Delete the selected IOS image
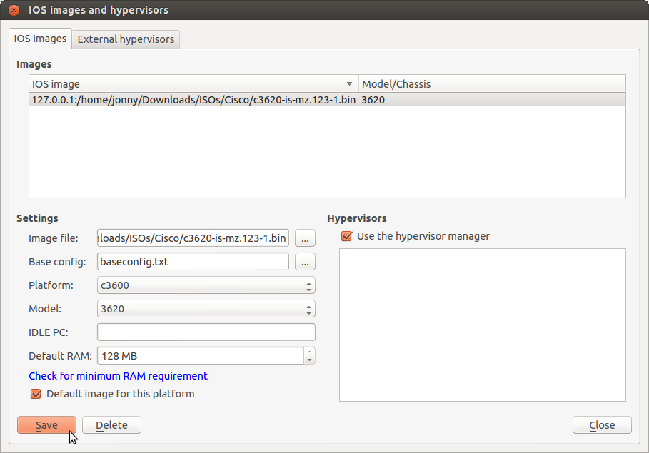Viewport: 649px width, 453px height. coord(112,425)
